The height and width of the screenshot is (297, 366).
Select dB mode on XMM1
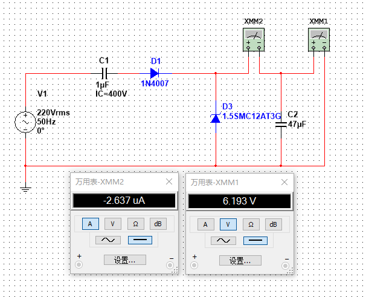274,224
